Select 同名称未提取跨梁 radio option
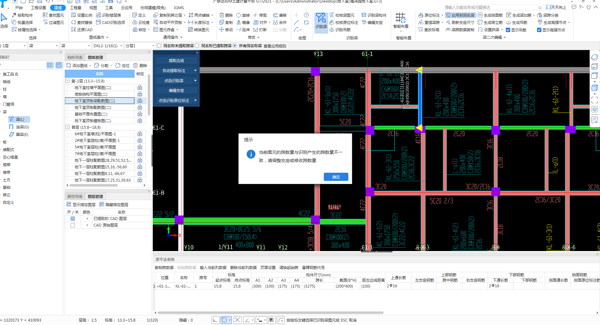 pyautogui.click(x=159, y=46)
